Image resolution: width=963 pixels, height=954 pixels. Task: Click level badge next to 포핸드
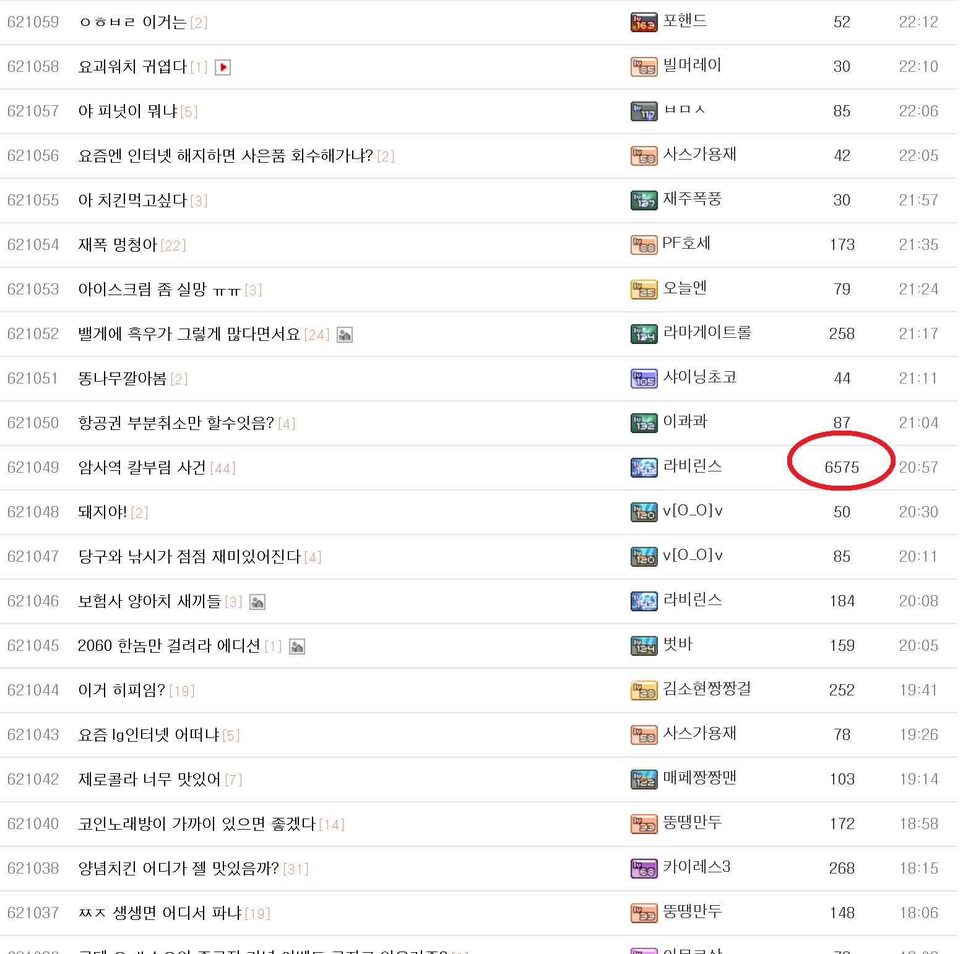[644, 22]
